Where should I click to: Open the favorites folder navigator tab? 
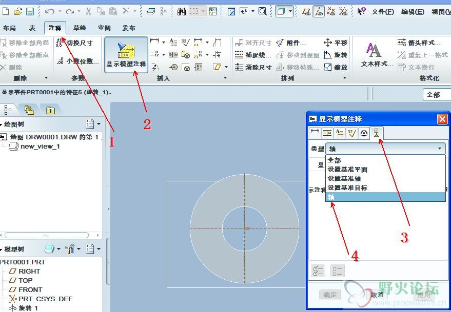tap(50, 110)
